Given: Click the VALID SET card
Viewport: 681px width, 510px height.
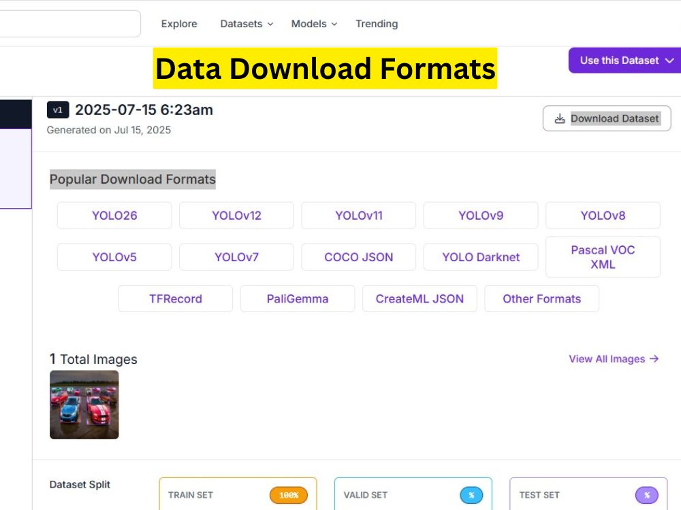Looking at the screenshot, I should coord(413,494).
